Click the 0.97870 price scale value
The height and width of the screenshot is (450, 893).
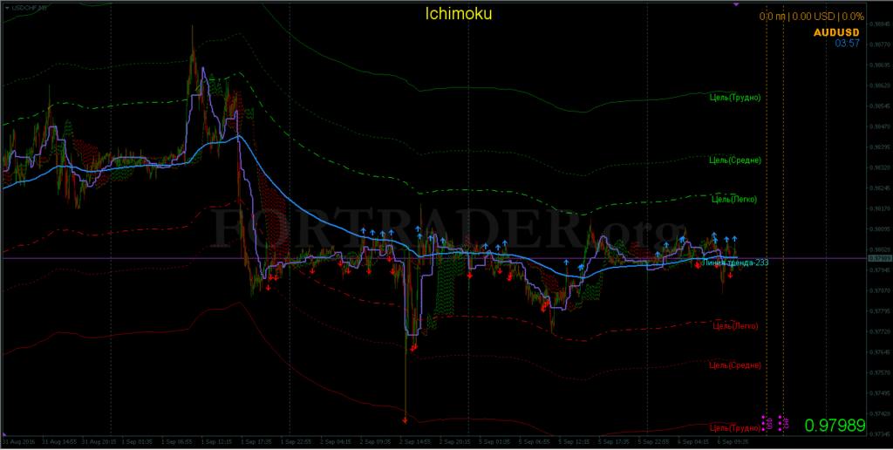(880, 290)
